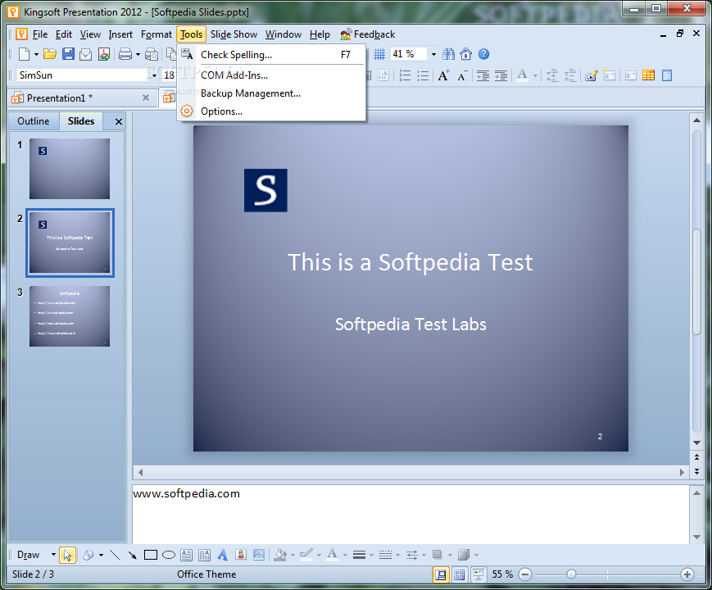Toggle the grid display icon
712x590 pixels.
pyautogui.click(x=379, y=54)
